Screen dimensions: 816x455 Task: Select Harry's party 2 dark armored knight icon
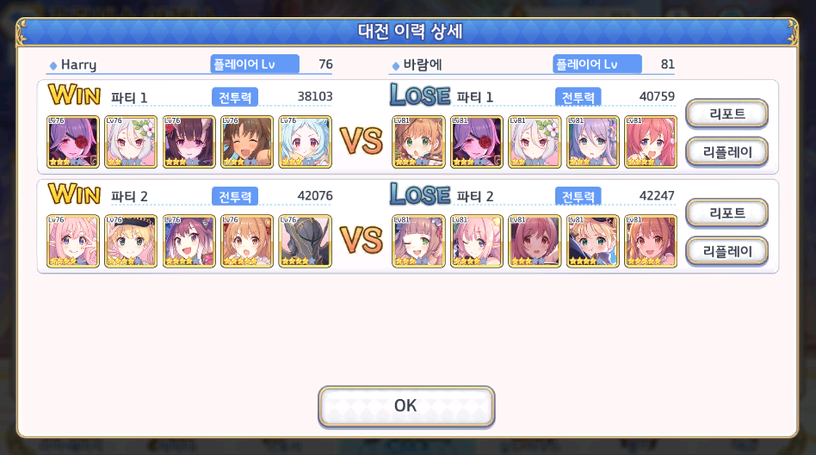point(305,242)
